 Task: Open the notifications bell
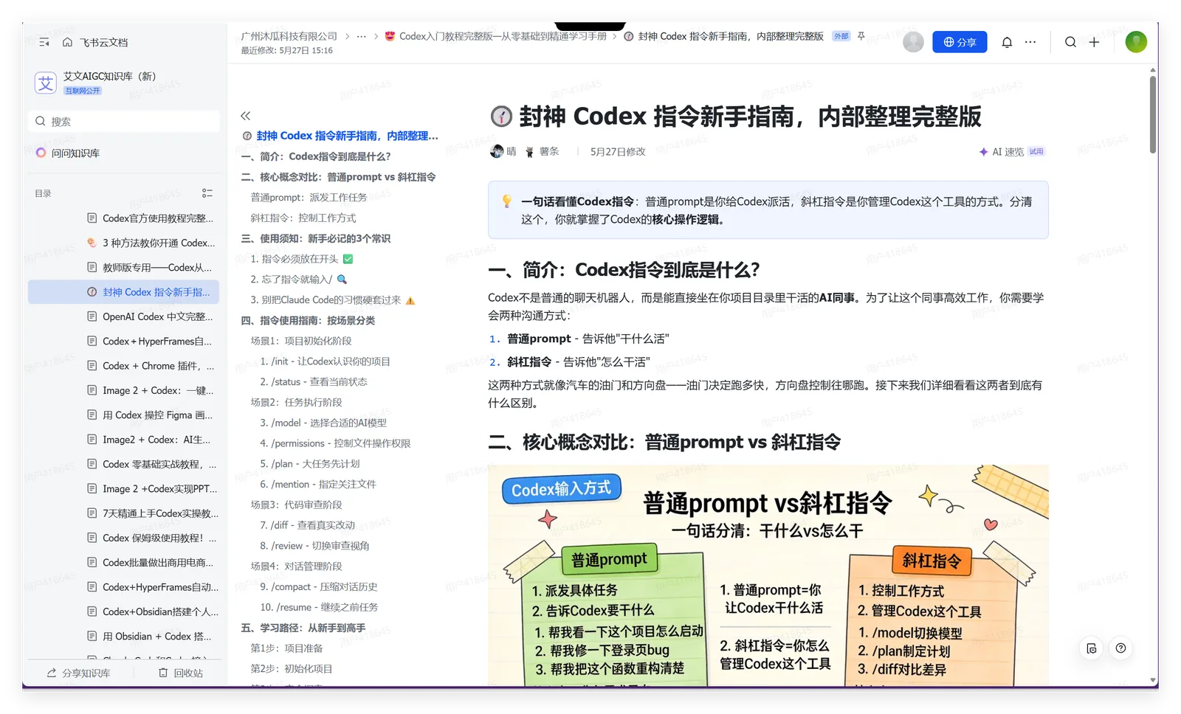pos(1007,42)
